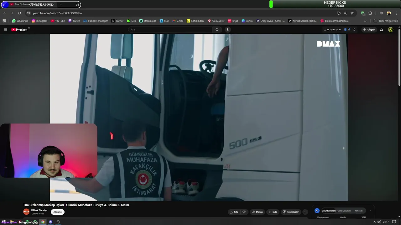Viewport: 401px width, 225px height.
Task: Click the YouTube search magnifier button
Action: click(217, 30)
